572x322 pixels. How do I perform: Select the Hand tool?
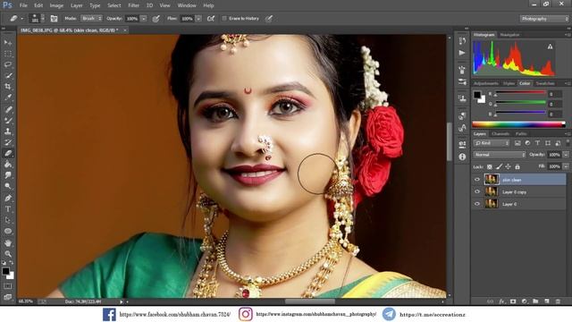coord(8,242)
